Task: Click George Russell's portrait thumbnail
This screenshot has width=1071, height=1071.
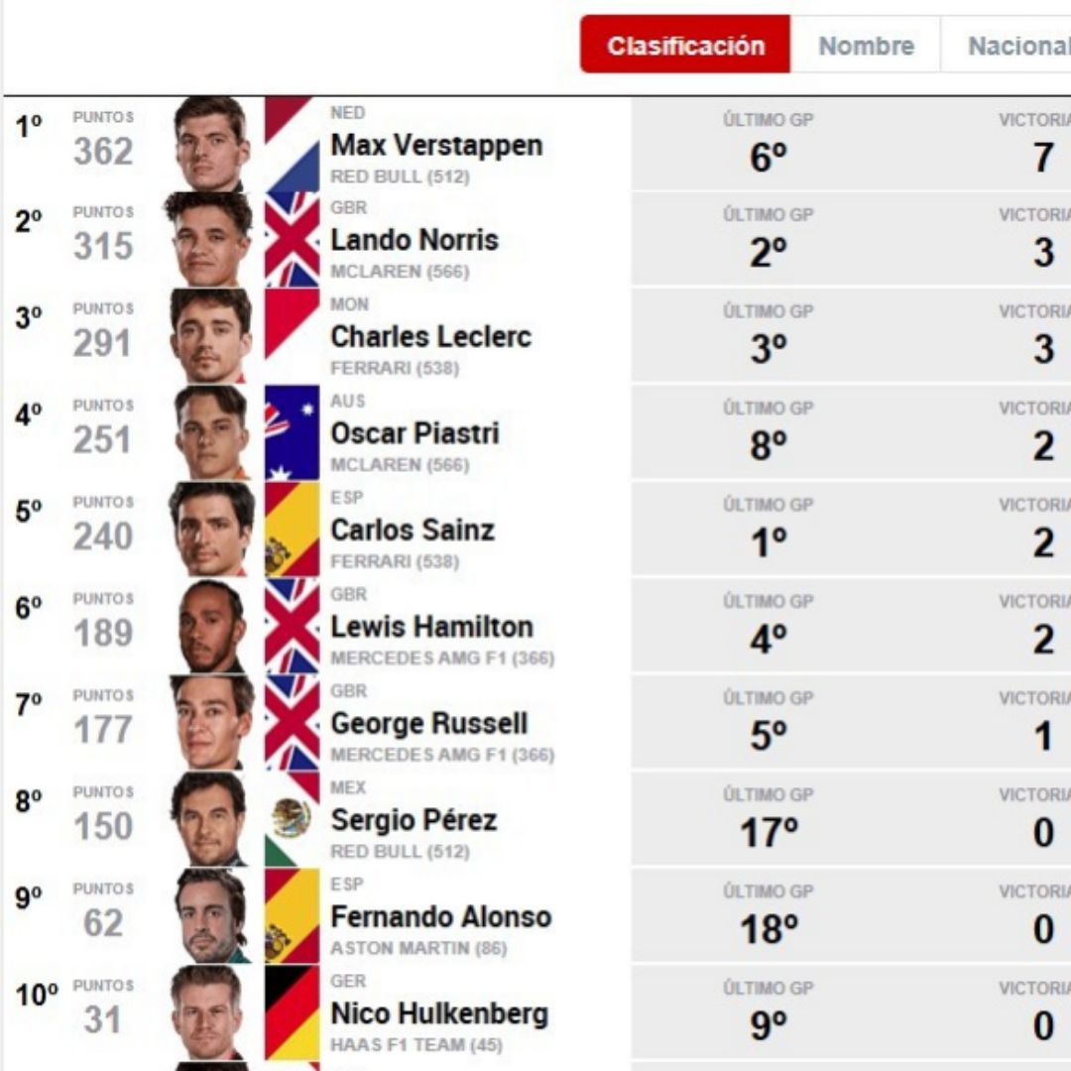Action: [210, 723]
